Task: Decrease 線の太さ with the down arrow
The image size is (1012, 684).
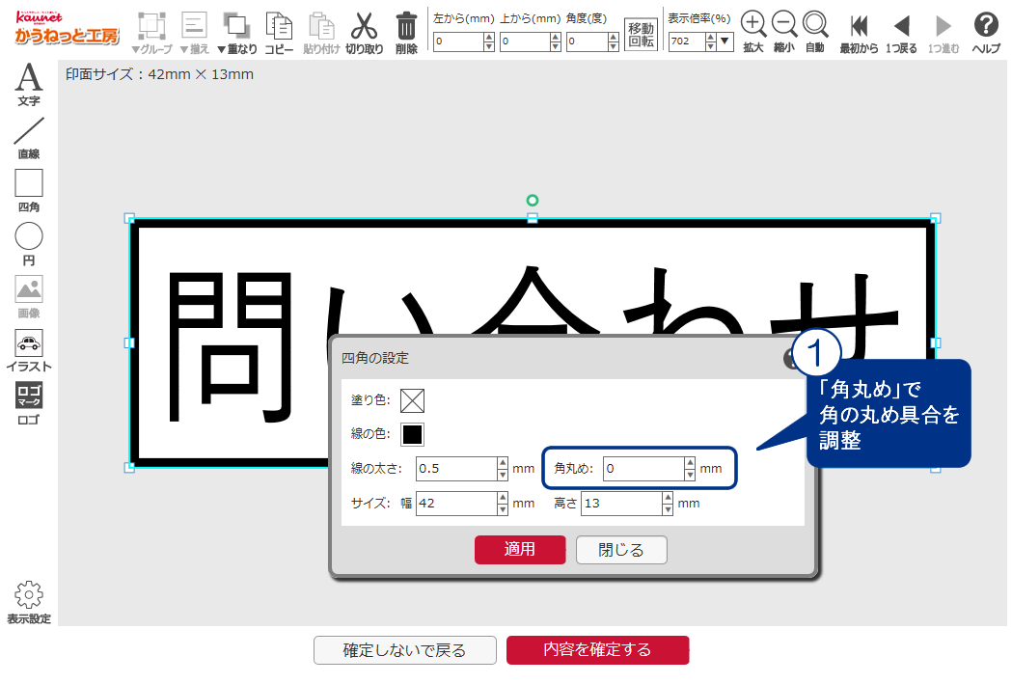Action: pyautogui.click(x=502, y=475)
